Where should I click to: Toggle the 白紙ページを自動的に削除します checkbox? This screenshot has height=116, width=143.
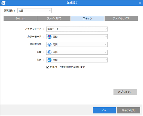48,67
